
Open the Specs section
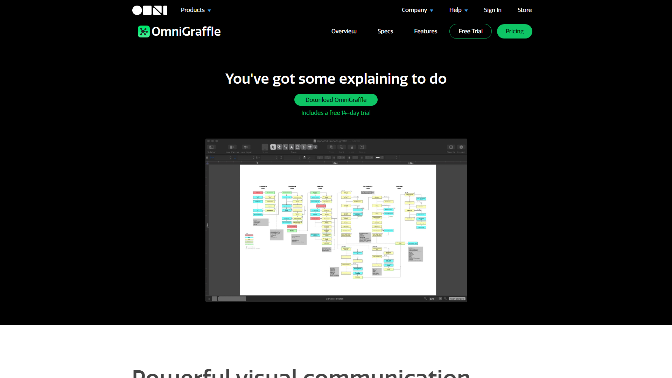coord(385,31)
